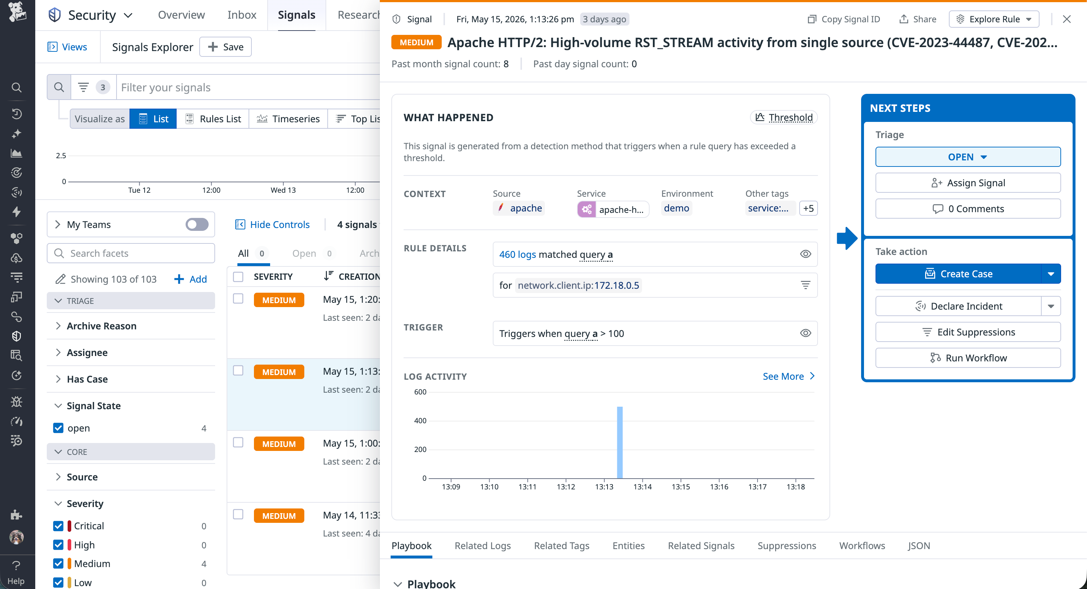This screenshot has height=589, width=1087.
Task: Check the select-all checkbox in Severity header
Action: (238, 277)
